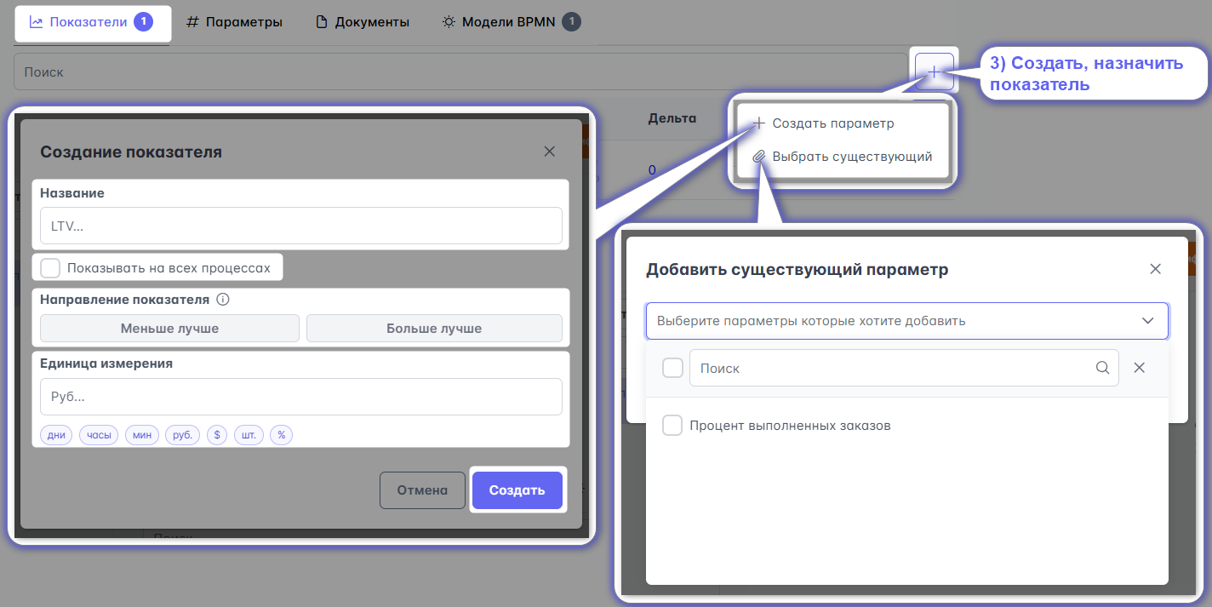
Task: Select Меньше лучше direction
Action: [x=169, y=329]
